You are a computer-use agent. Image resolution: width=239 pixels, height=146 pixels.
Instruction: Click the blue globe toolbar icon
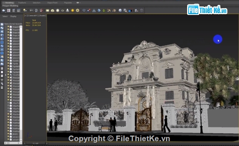[x=99, y=10]
